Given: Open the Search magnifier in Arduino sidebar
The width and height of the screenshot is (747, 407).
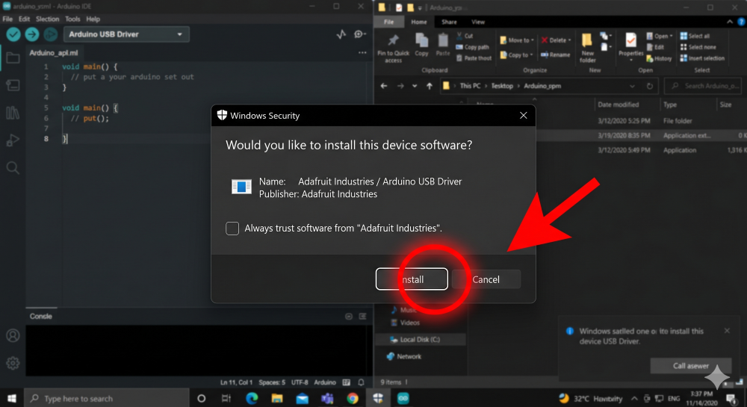Looking at the screenshot, I should [x=13, y=167].
